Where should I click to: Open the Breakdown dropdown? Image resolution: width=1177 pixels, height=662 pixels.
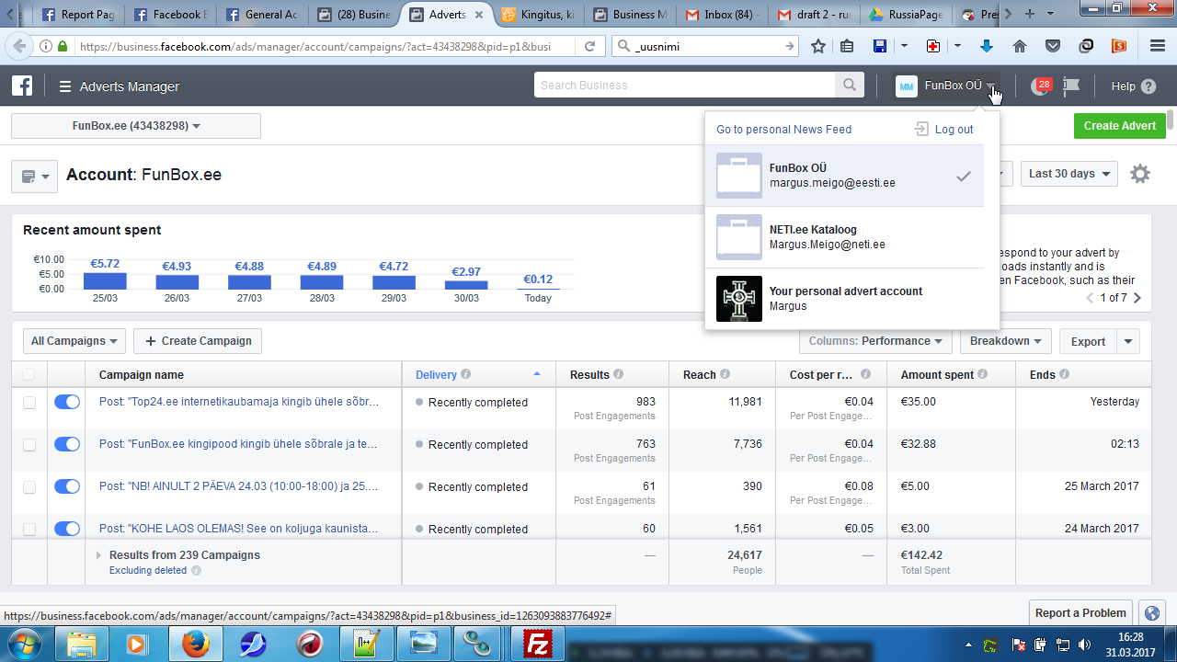click(1005, 341)
